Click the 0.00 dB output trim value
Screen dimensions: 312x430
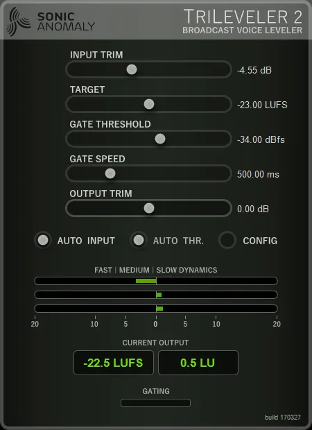(253, 209)
